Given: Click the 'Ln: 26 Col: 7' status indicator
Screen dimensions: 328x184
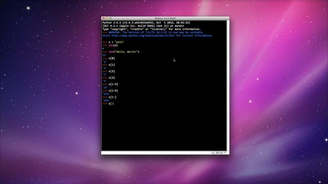Looking at the screenshot, I should coord(219,153).
